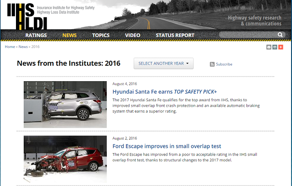Screen dimensions: 292x186
Task: Click the Ford Escape article summary paragraph
Action: tap(185, 157)
